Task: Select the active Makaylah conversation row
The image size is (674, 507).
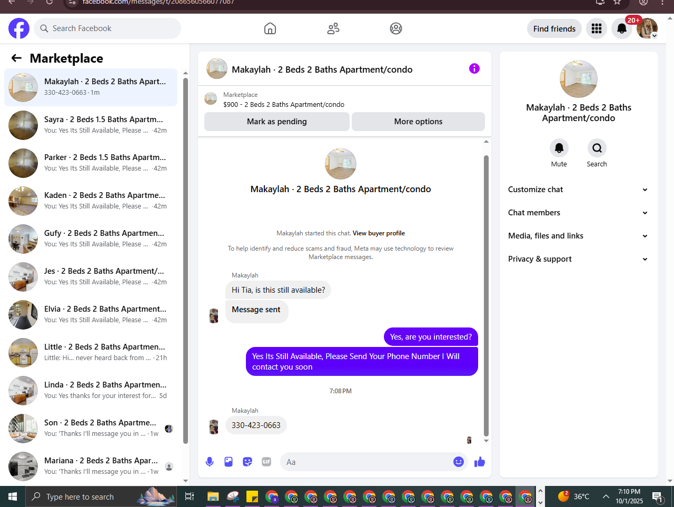Action: (91, 87)
